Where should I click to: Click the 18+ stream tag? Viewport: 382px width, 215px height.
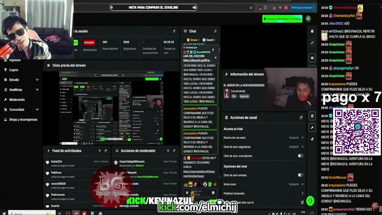[234, 96]
